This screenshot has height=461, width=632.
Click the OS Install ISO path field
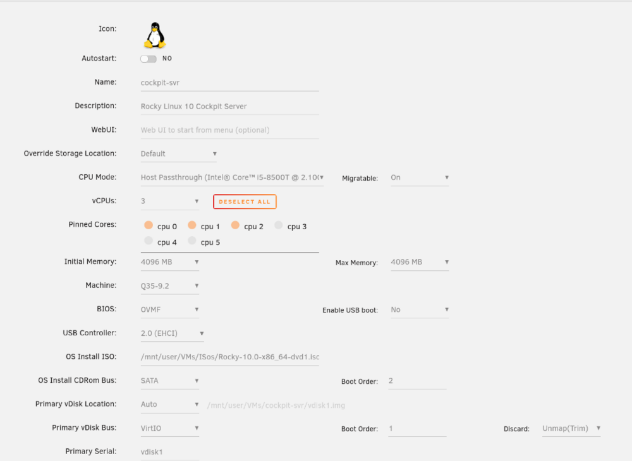230,357
